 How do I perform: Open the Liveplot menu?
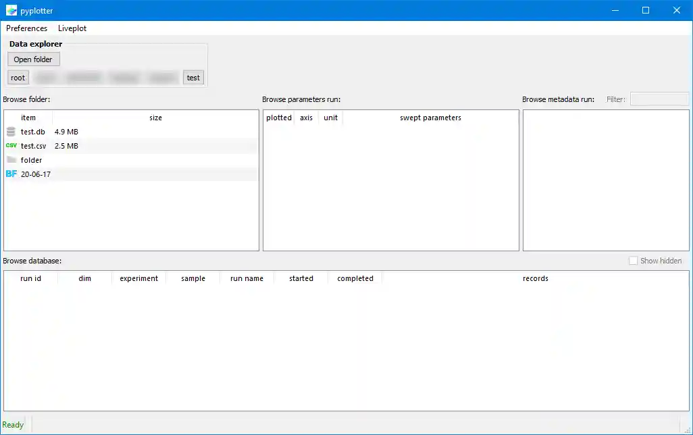(72, 28)
